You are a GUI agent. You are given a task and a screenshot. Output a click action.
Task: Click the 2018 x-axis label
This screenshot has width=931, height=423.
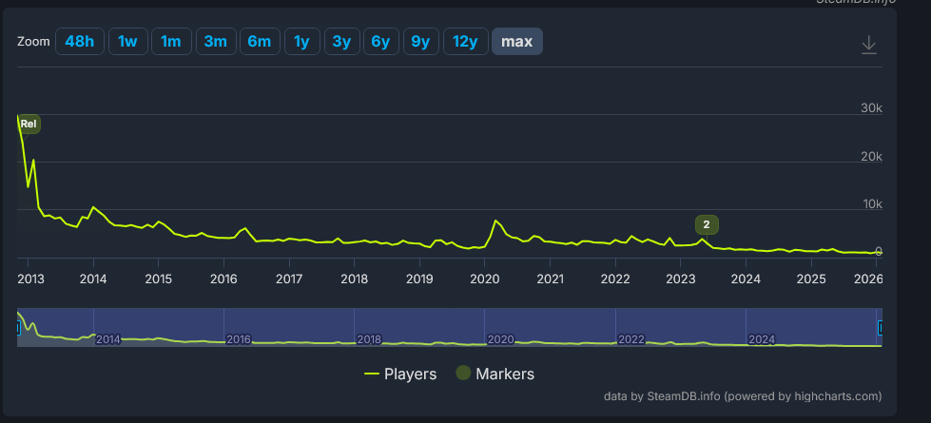[355, 279]
